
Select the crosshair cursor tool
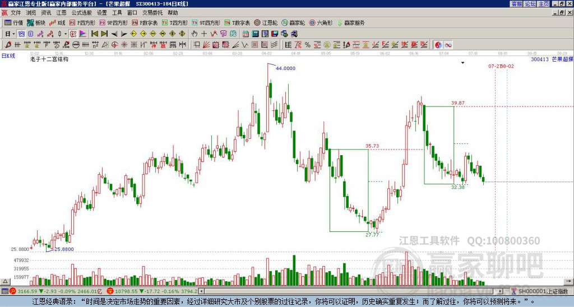[204, 34]
